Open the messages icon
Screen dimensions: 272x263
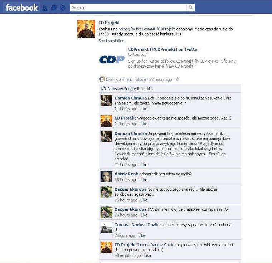pos(54,8)
